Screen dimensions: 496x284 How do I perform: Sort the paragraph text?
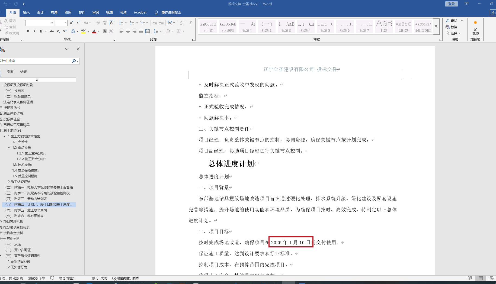click(182, 23)
